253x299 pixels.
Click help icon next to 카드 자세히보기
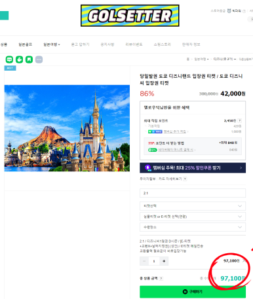185,179
